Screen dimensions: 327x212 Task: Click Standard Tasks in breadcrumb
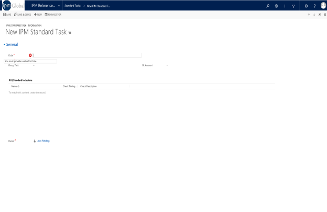[73, 5]
